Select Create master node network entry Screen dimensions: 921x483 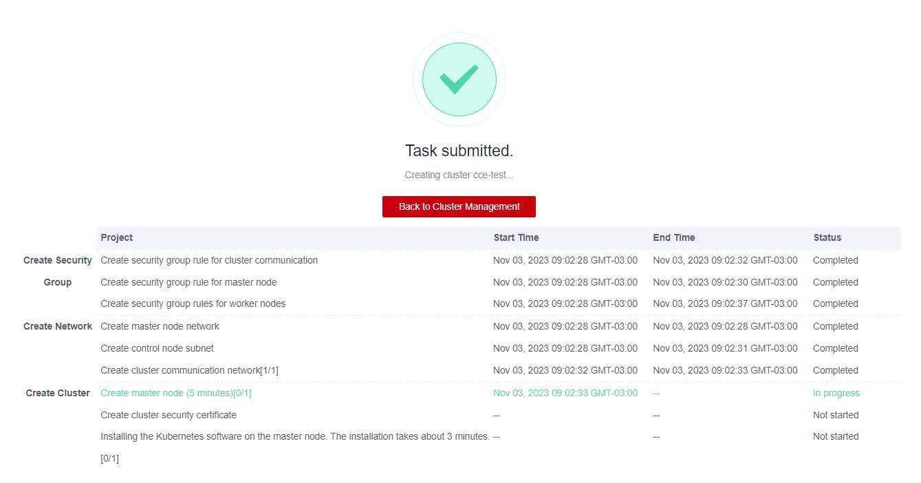tap(160, 326)
